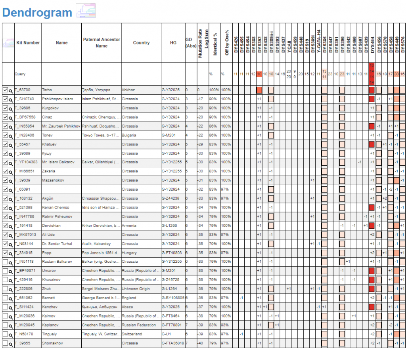Sort by the Kit Number column header
Screen dimensions: 406x348
(x=28, y=43)
